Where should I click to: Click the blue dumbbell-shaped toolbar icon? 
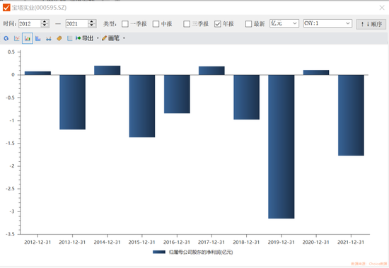(49, 38)
